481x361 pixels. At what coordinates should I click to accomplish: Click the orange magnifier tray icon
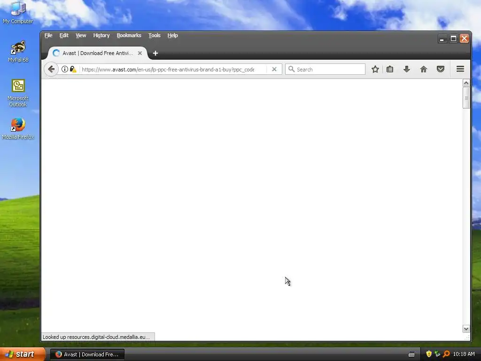click(446, 354)
